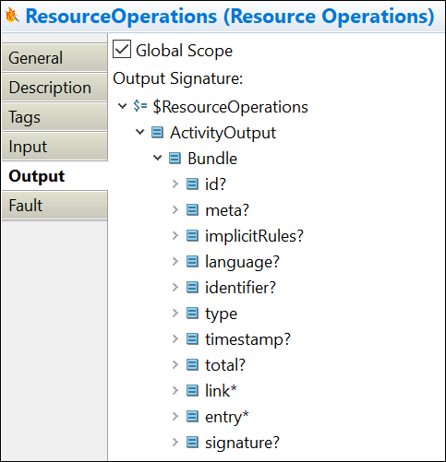
Task: Click the element icon beside timestamp?
Action: click(192, 339)
